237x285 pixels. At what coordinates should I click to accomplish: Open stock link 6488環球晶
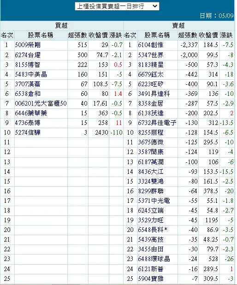(x=154, y=259)
